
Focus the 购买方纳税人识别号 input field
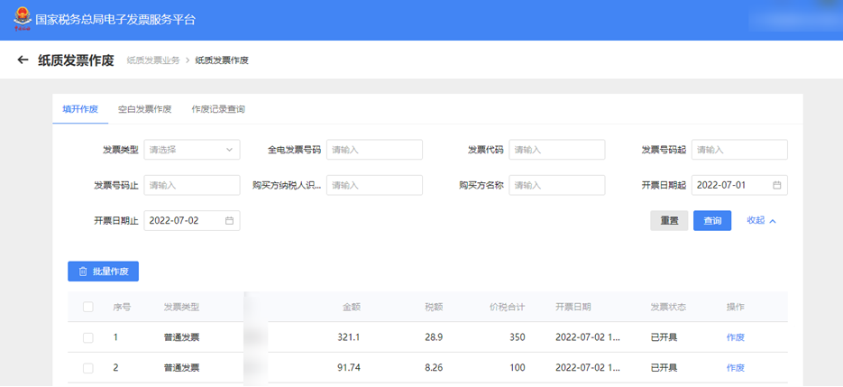coord(375,185)
